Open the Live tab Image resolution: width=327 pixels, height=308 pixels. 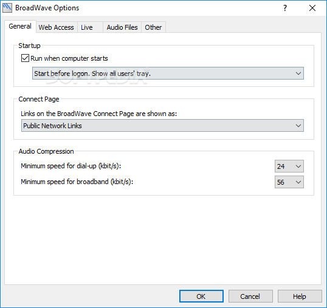click(x=90, y=27)
